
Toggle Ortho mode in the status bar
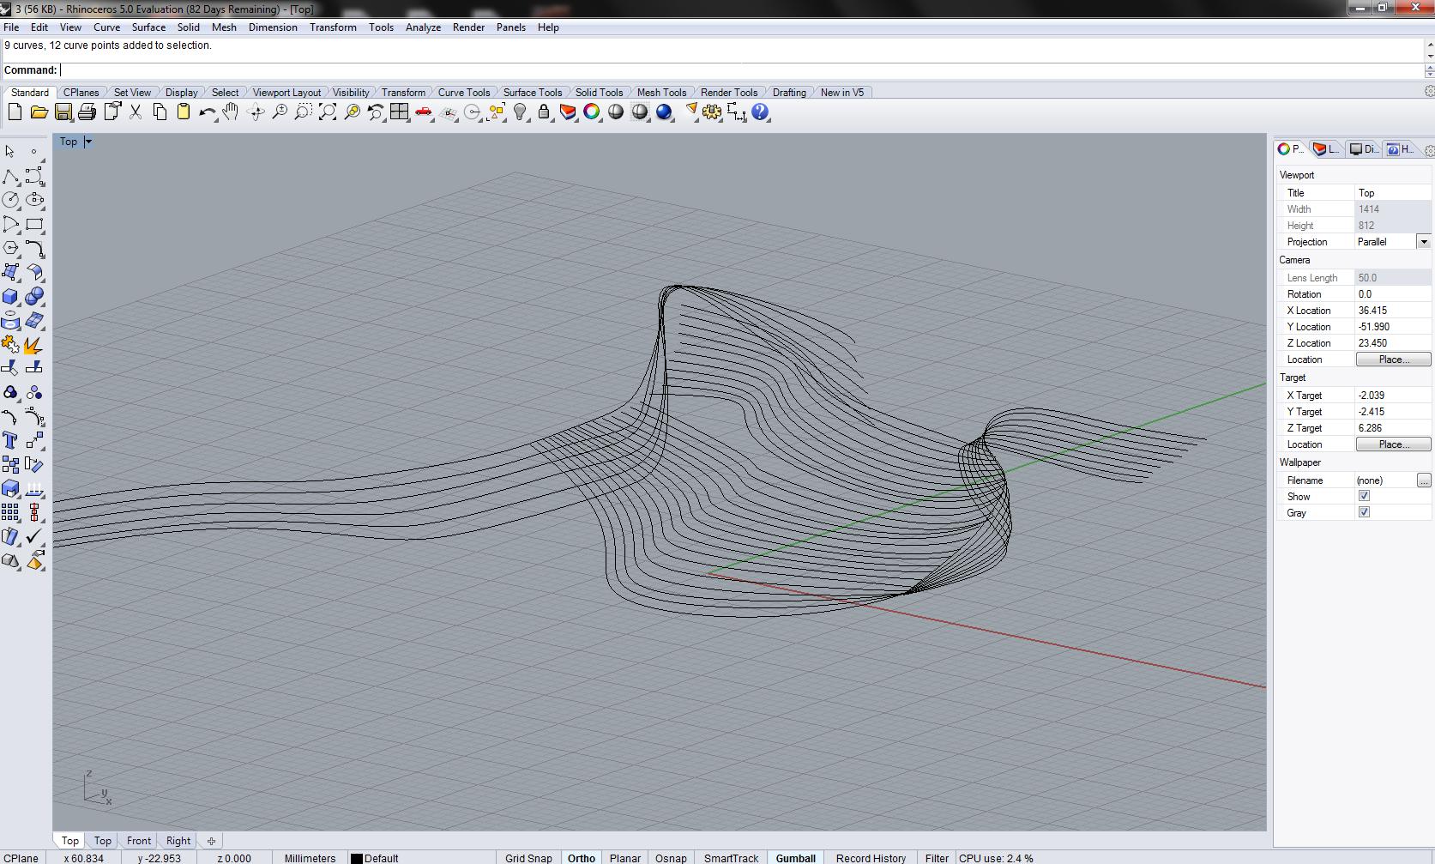pos(582,858)
